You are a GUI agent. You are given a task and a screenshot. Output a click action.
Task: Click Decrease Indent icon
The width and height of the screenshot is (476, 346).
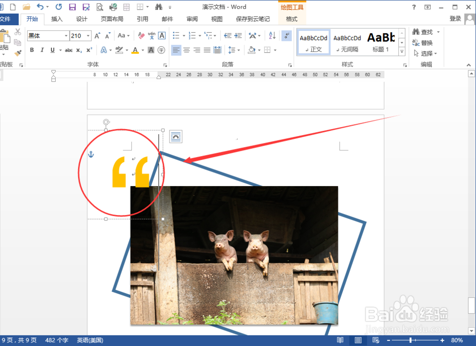point(228,36)
